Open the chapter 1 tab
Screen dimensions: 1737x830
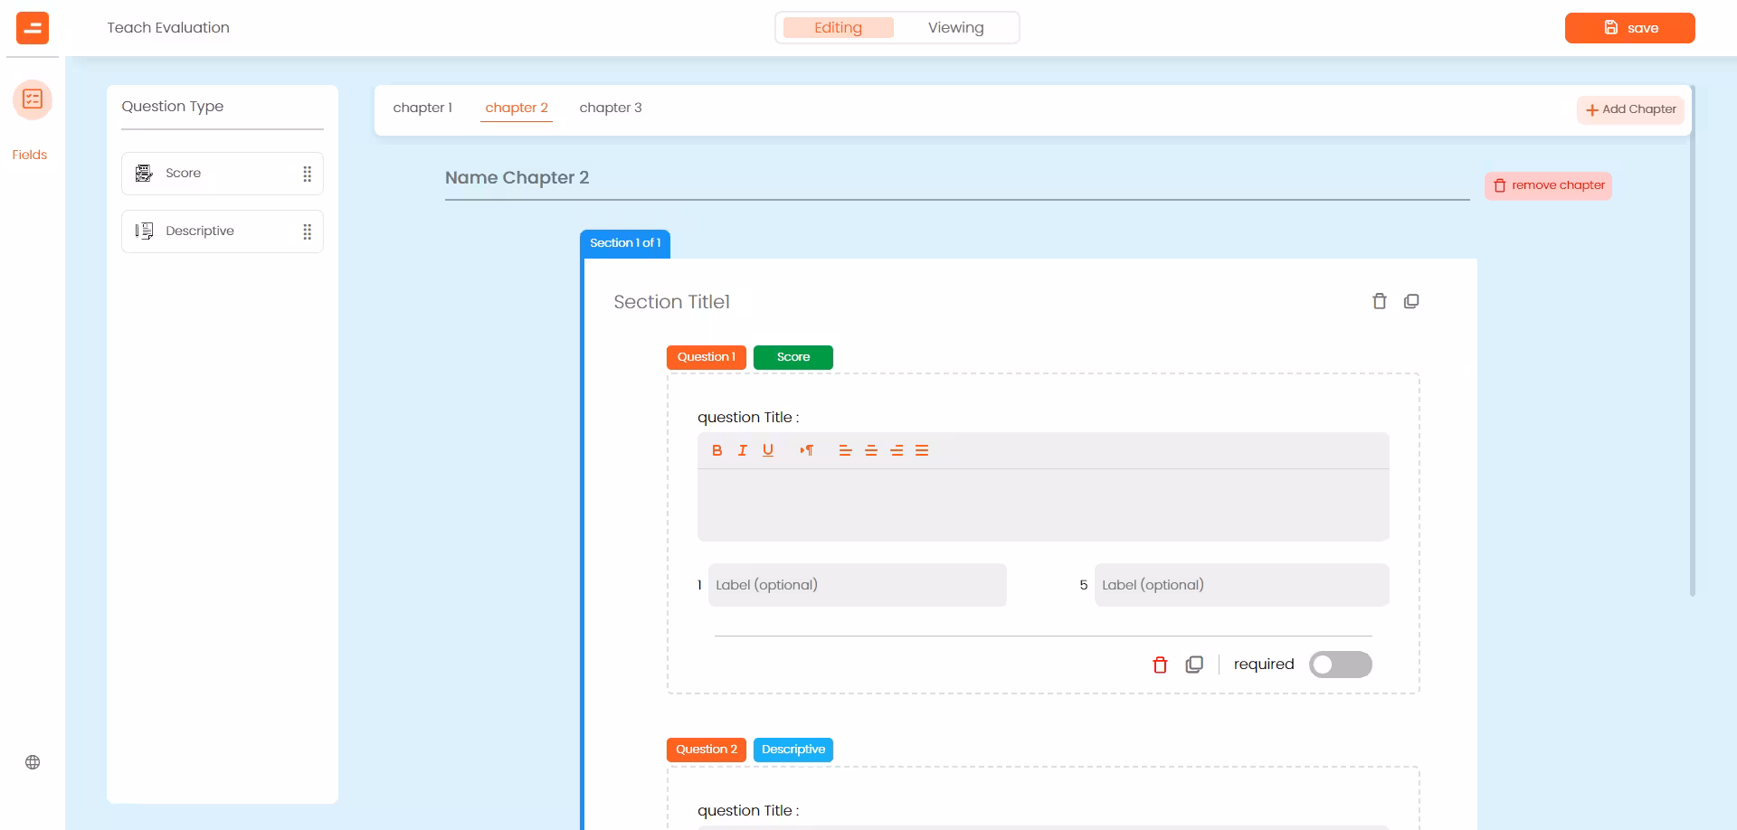(422, 108)
